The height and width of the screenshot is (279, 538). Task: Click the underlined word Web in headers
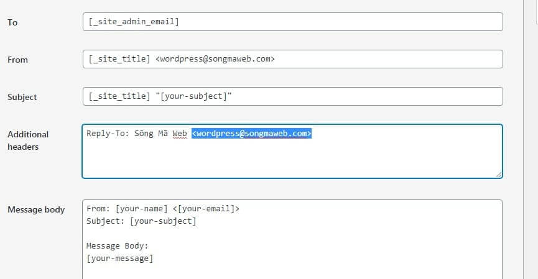click(180, 134)
